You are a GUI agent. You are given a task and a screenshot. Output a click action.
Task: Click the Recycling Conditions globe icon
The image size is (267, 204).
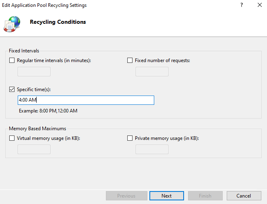12,23
